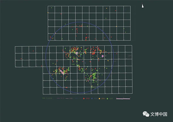Image resolution: width=173 pixels, height=122 pixels.
Task: Select the long pink diagonal feature at left
Action: point(61,71)
